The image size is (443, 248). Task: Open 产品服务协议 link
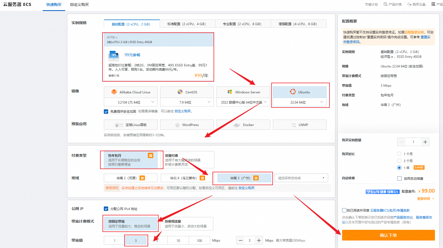pos(403,218)
